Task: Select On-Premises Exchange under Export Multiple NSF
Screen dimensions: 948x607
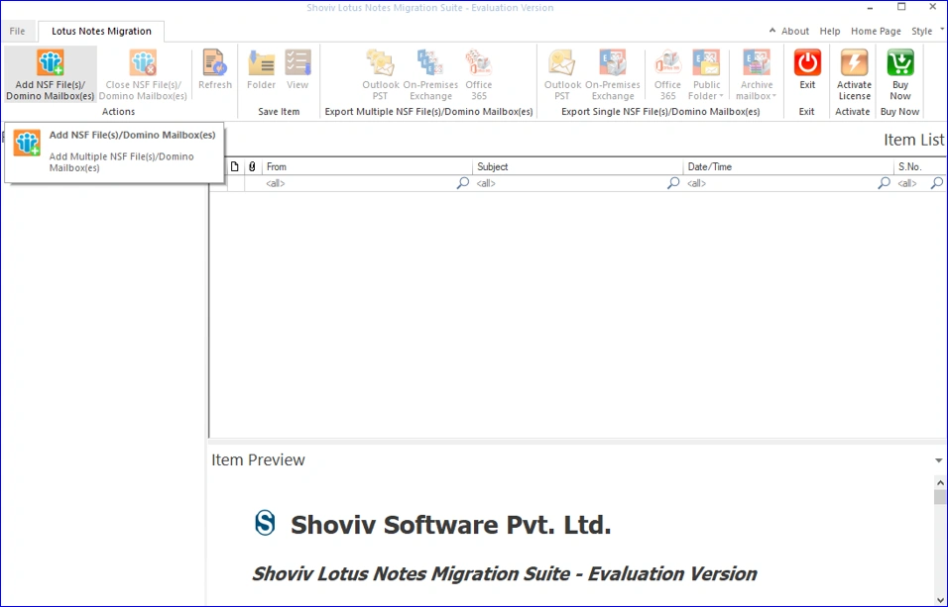Action: (x=431, y=61)
